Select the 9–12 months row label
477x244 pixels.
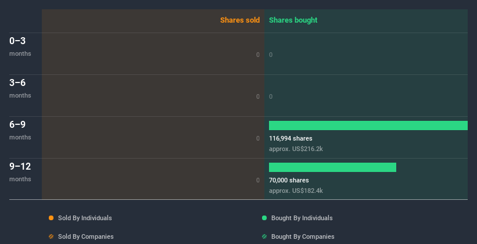[x=20, y=172]
